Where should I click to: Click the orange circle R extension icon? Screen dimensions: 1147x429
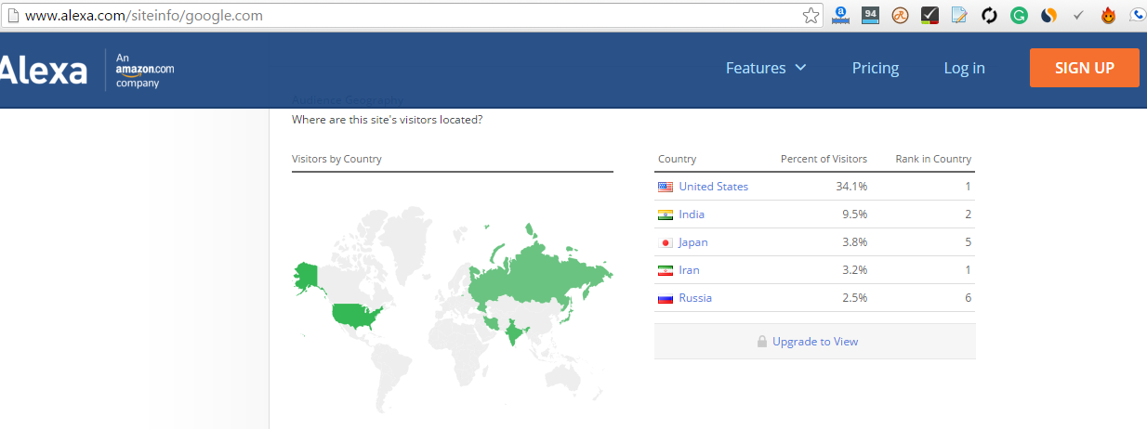900,15
